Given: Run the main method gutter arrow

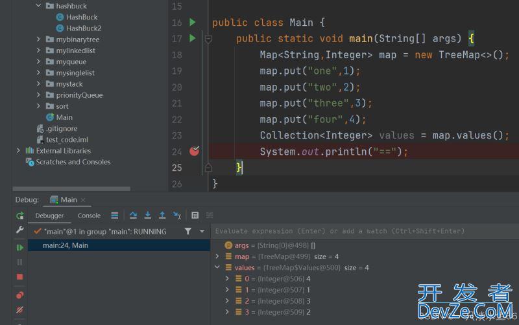Looking at the screenshot, I should (x=192, y=38).
